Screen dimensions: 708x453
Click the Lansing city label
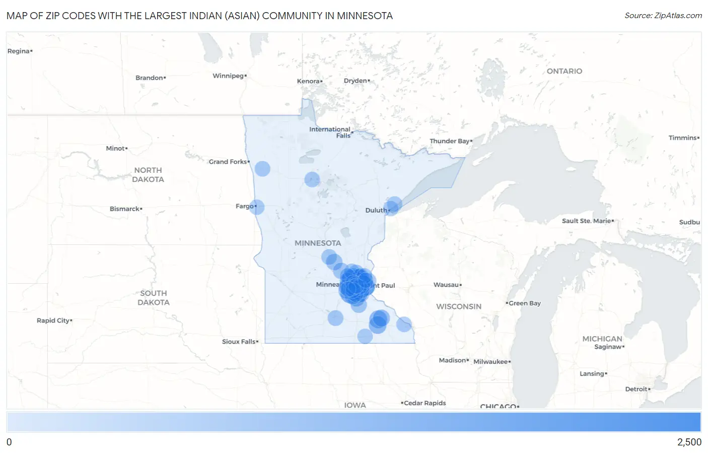click(x=592, y=374)
